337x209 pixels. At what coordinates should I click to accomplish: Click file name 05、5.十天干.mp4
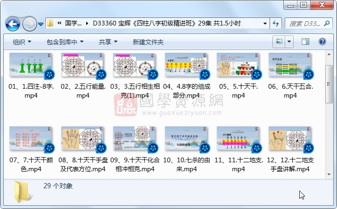coord(238,91)
